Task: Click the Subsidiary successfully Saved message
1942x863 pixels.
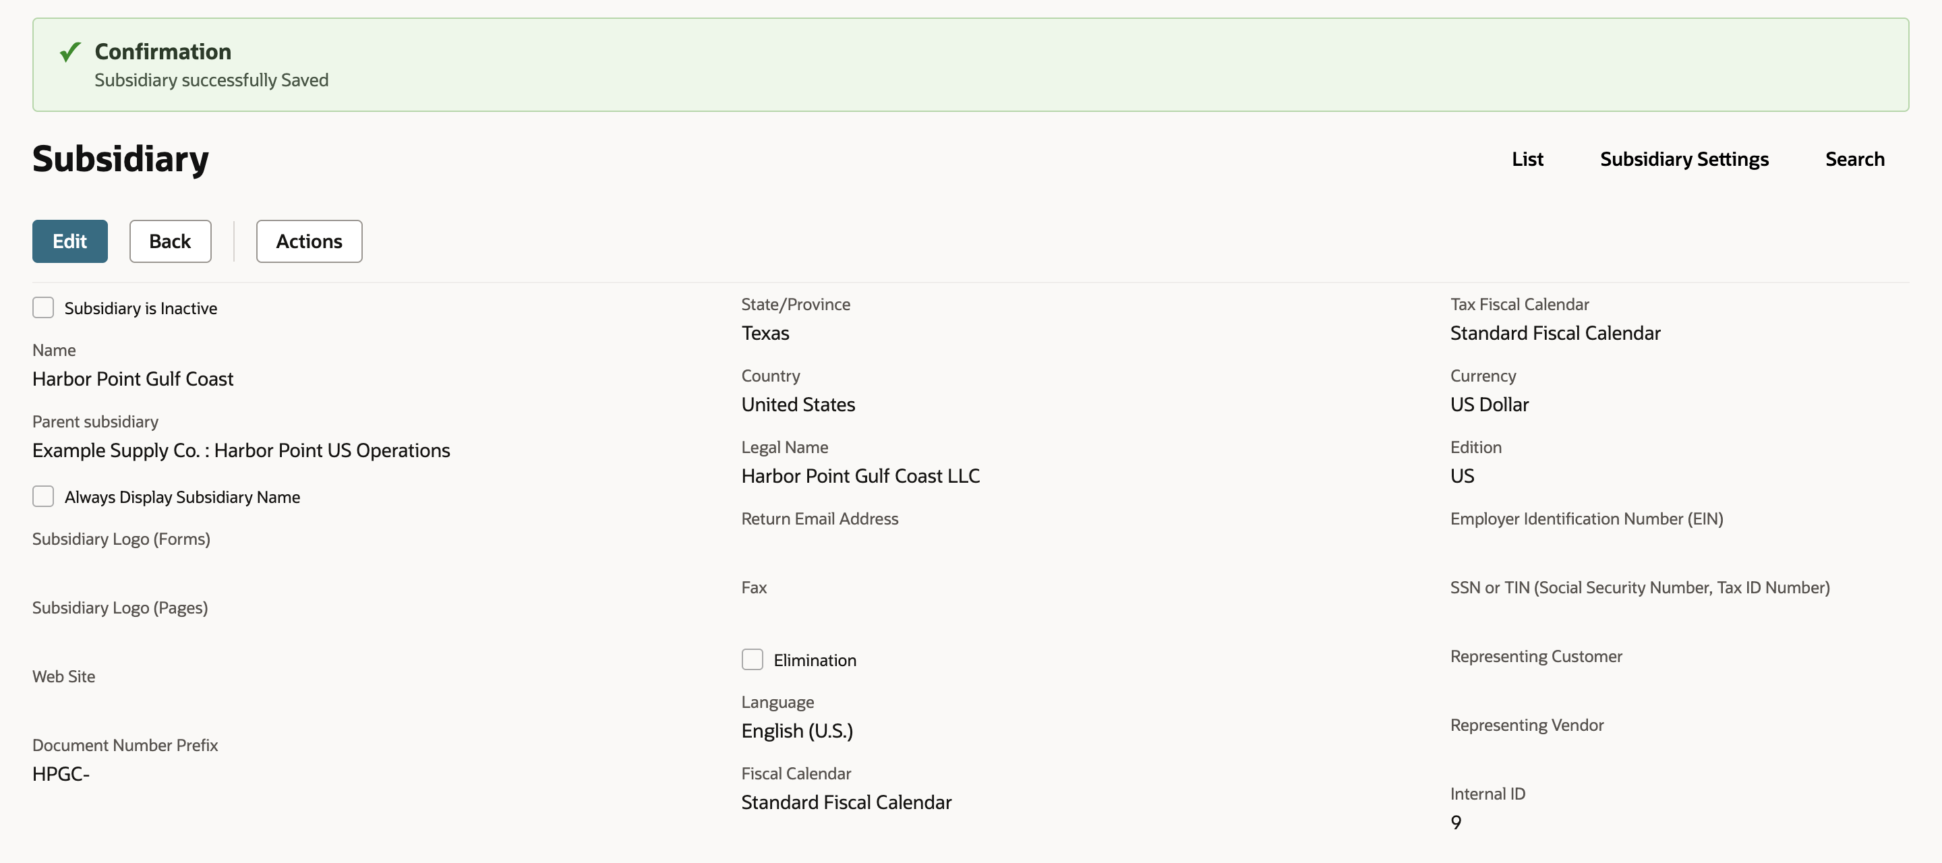Action: (x=212, y=80)
